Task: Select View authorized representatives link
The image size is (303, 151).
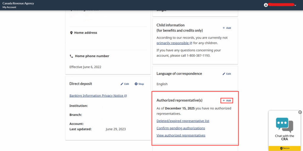Action: tap(181, 135)
